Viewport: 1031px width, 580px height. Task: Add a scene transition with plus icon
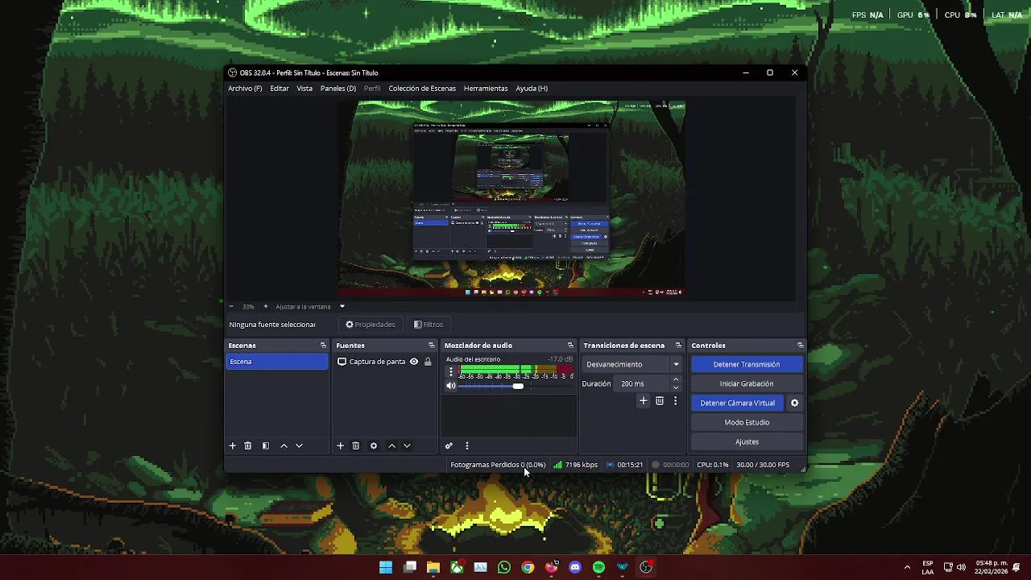pos(643,400)
